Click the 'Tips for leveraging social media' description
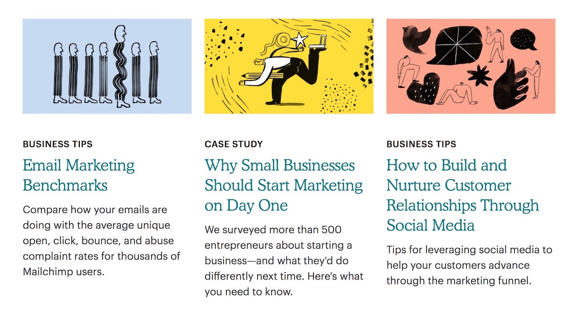Viewport: 580px width, 316px height. pyautogui.click(x=469, y=265)
